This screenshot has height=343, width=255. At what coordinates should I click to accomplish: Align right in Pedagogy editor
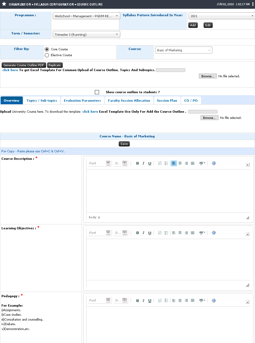[186, 300]
